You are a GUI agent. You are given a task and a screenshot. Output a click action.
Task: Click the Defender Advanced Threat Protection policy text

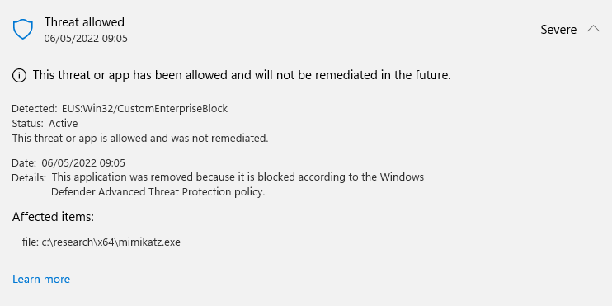158,192
